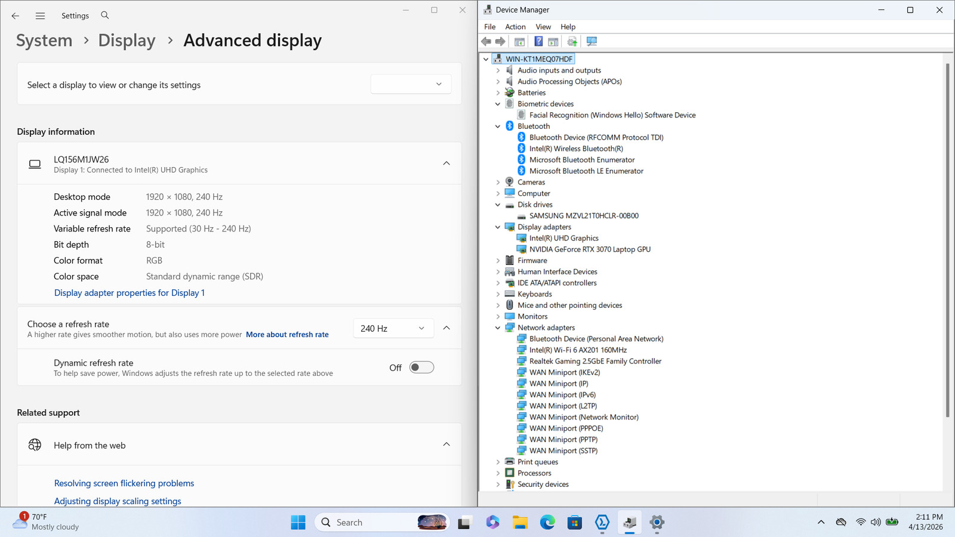Open clock and date showing 2:11 PM
955x537 pixels.
(x=926, y=522)
